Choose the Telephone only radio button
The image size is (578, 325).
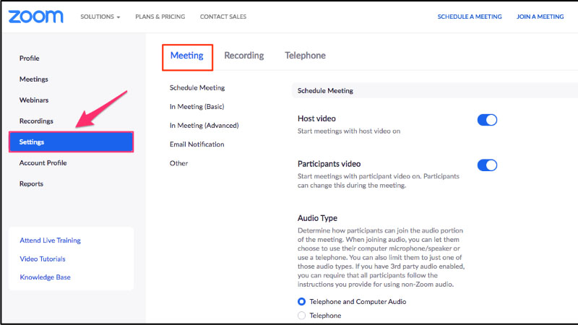pos(302,316)
